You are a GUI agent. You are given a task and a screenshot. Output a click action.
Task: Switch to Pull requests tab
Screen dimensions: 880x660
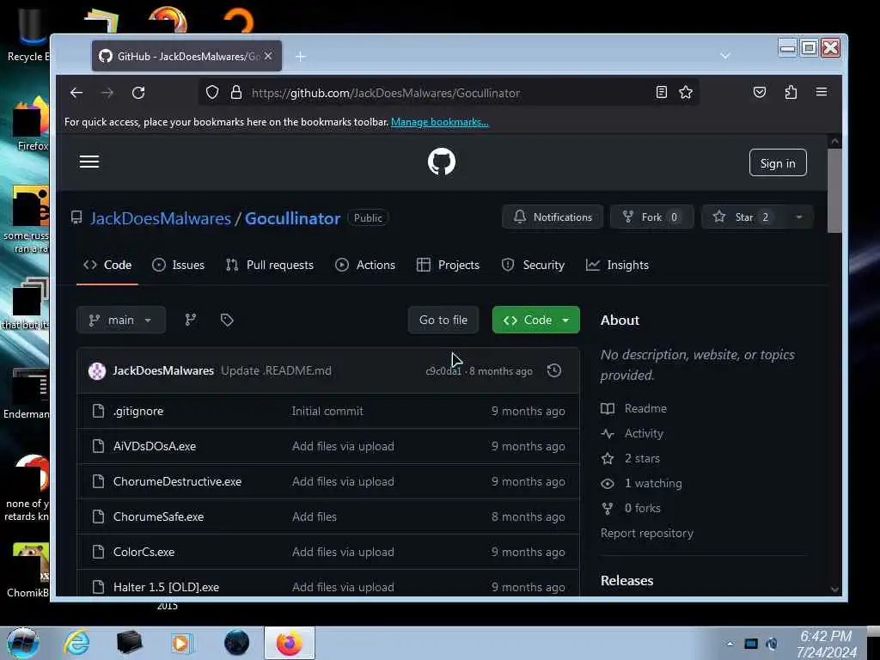pyautogui.click(x=269, y=265)
